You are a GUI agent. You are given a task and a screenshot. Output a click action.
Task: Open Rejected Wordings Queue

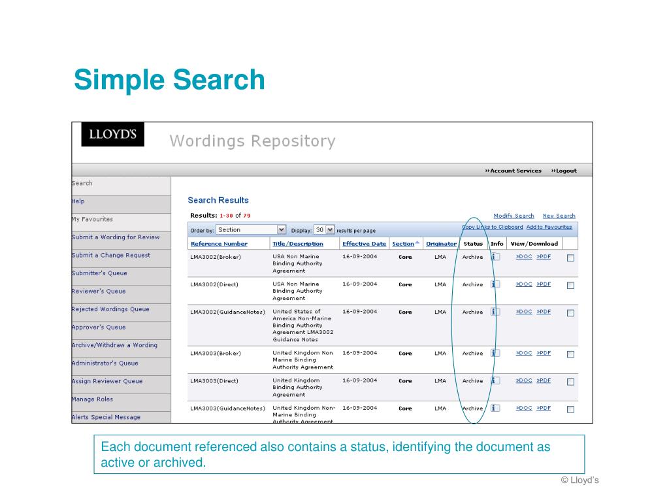(x=121, y=312)
